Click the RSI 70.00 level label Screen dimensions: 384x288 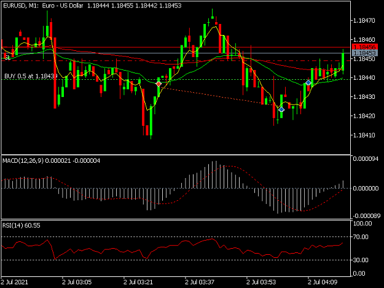(361, 237)
